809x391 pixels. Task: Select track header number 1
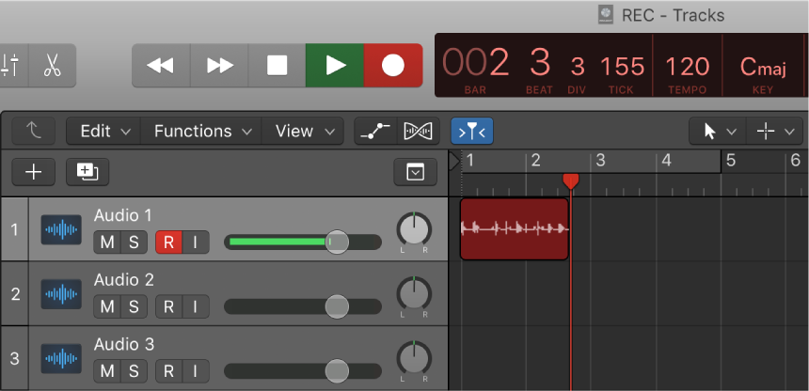tap(14, 229)
